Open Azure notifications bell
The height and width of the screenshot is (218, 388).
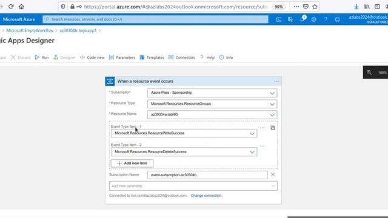[303, 19]
